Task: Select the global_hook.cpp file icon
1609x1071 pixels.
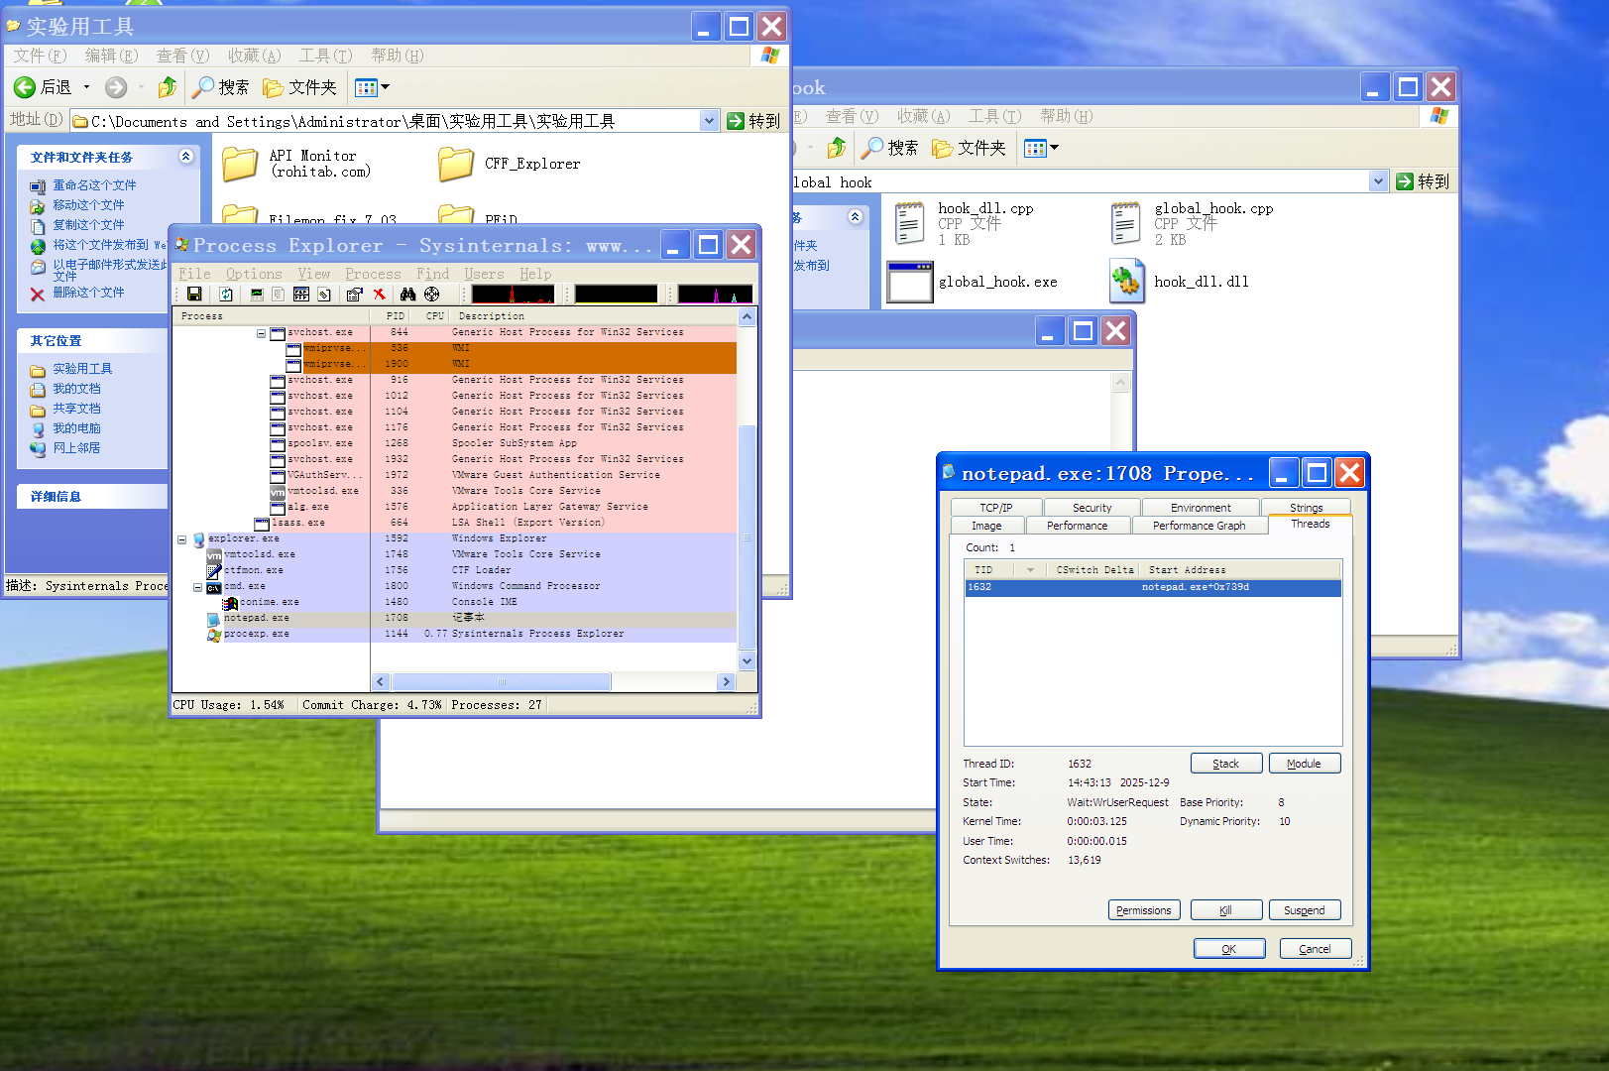Action: pos(1125,223)
